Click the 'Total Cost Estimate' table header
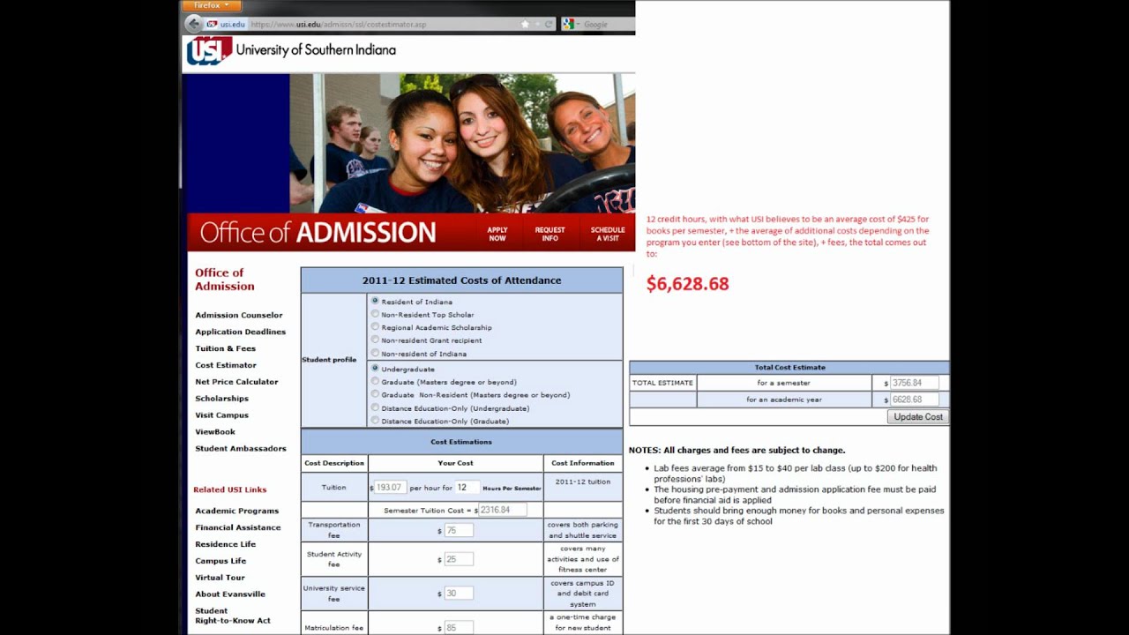Viewport: 1129px width, 635px height. (789, 367)
